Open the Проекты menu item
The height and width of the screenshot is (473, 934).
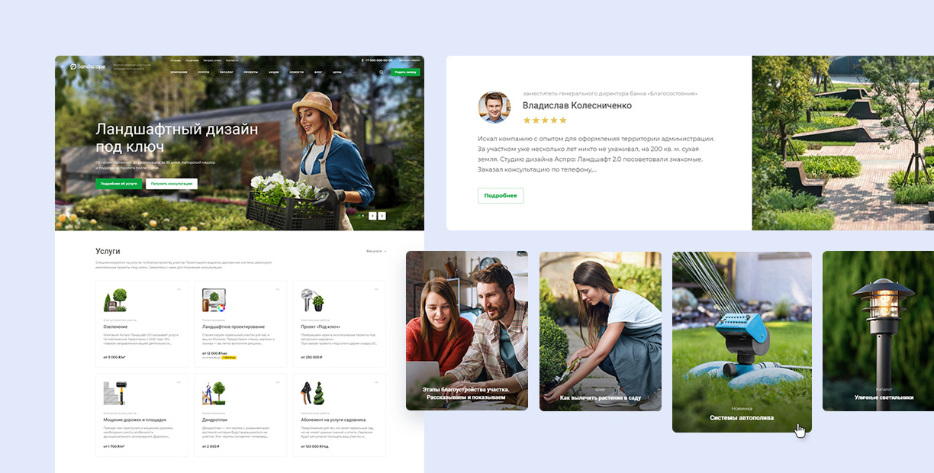pyautogui.click(x=250, y=72)
